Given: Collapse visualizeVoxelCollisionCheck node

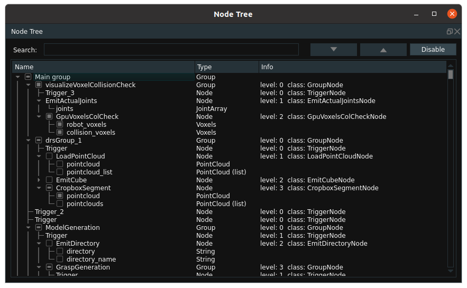Looking at the screenshot, I should coord(28,85).
